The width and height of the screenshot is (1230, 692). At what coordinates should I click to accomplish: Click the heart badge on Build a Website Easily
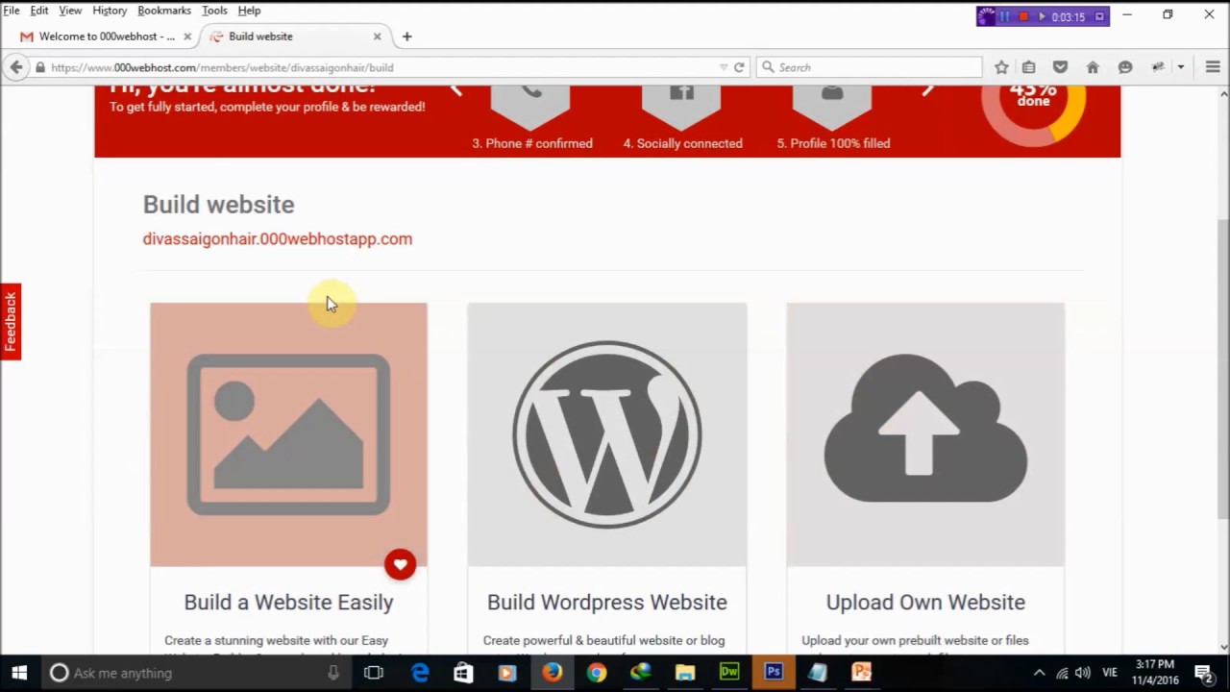point(400,564)
